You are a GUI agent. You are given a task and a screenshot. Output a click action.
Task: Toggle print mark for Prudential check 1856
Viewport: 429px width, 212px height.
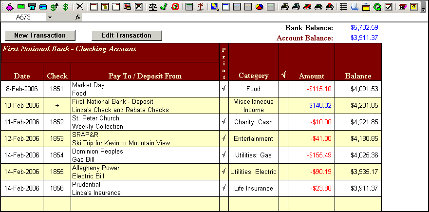pos(224,189)
